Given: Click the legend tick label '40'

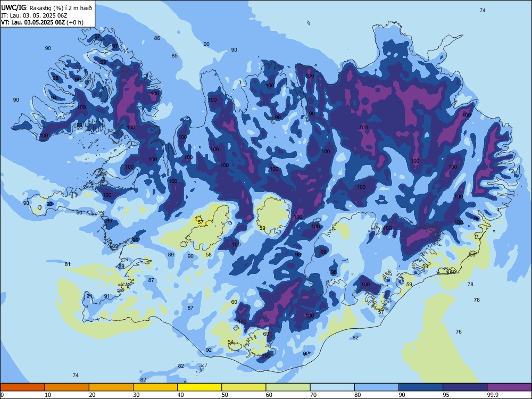Looking at the screenshot, I should (180, 395).
